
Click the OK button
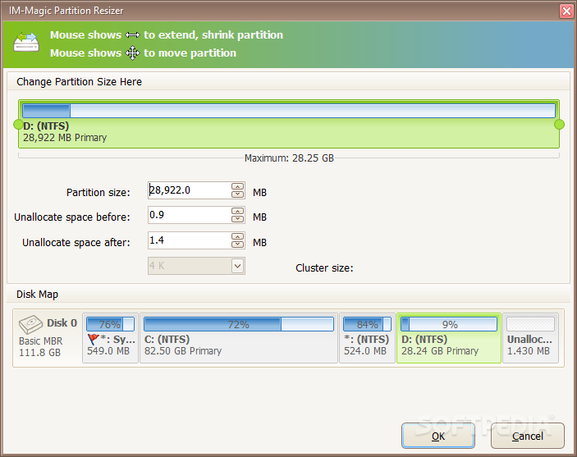(x=438, y=436)
